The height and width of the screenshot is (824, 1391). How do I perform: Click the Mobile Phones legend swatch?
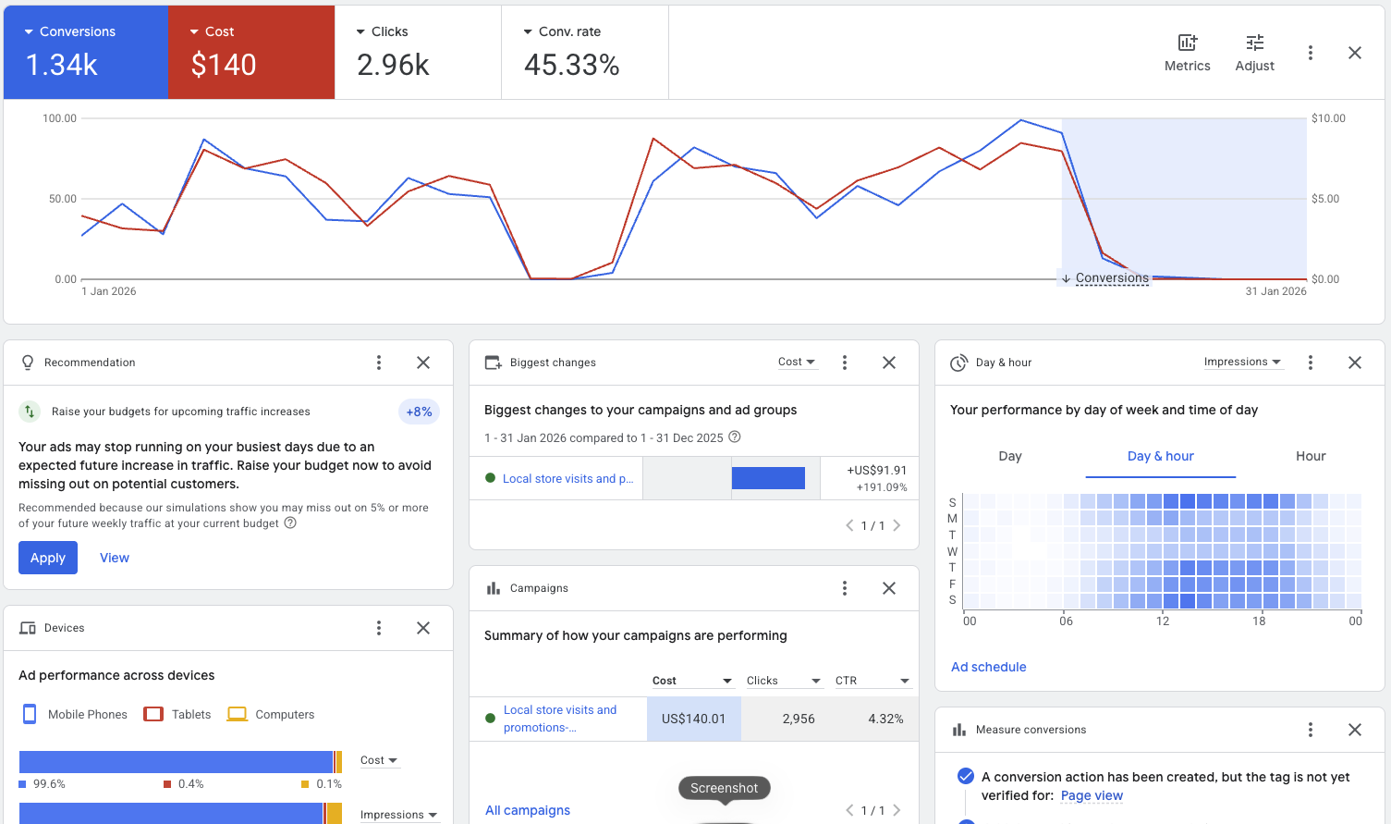[30, 714]
